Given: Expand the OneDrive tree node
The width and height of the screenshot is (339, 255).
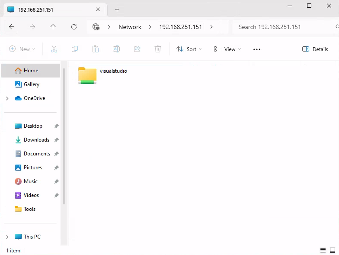Looking at the screenshot, I should [x=7, y=99].
